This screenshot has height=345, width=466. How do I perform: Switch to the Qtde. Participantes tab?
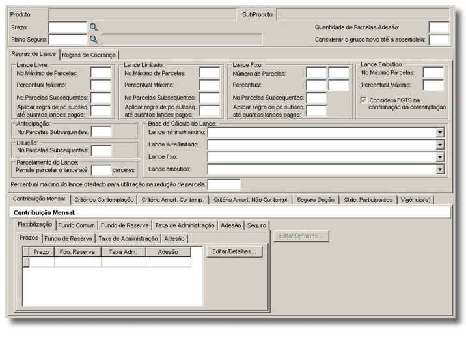(x=368, y=200)
